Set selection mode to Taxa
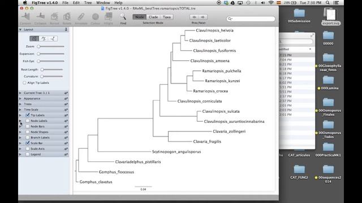Image resolution: width=362 pixels, height=203 pixels. click(x=167, y=17)
